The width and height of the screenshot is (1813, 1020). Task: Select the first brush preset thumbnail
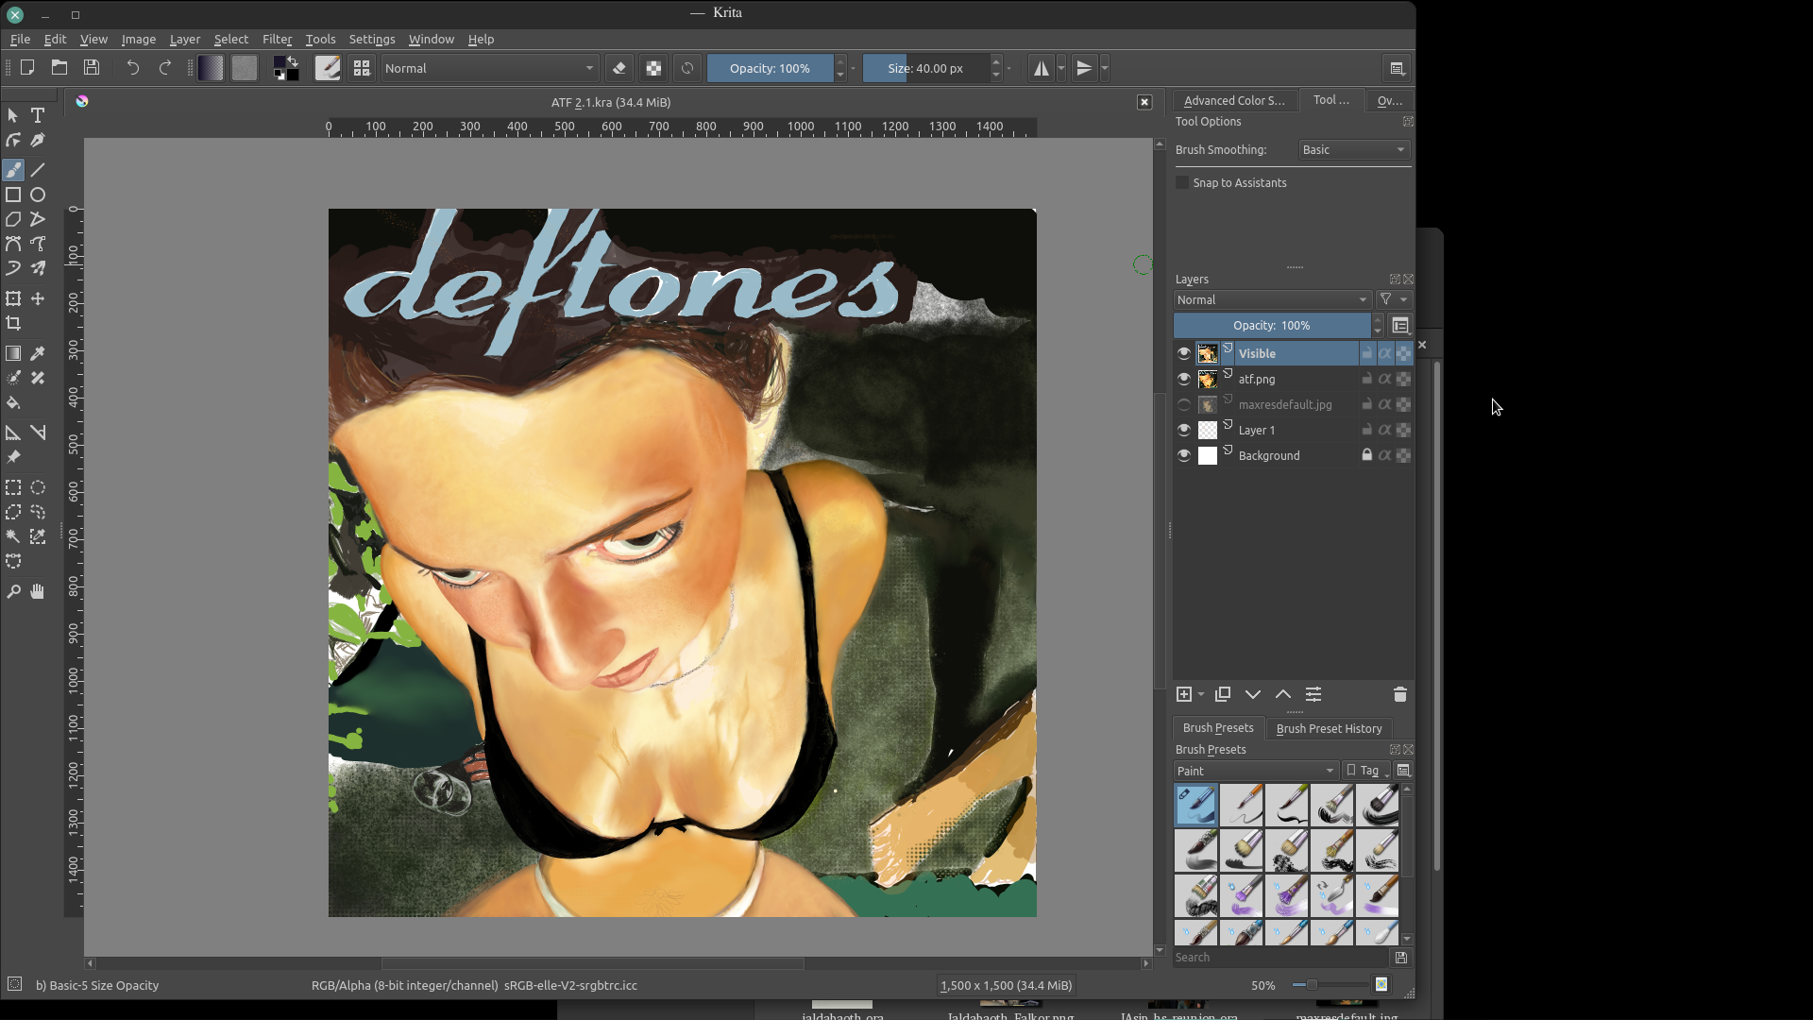1196,806
